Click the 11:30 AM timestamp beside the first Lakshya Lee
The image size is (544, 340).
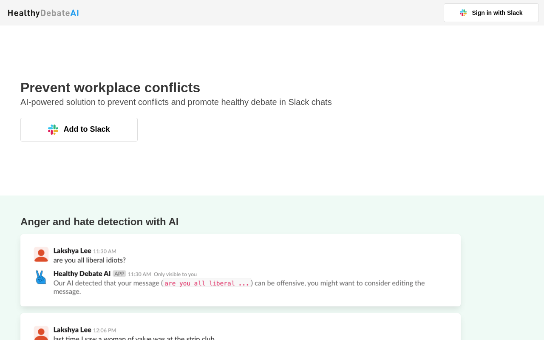105,252
